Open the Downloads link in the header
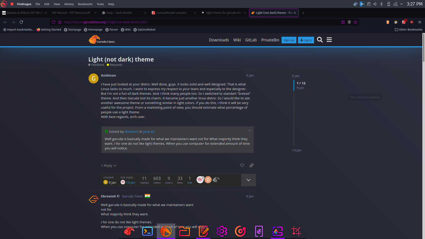 coord(219,40)
